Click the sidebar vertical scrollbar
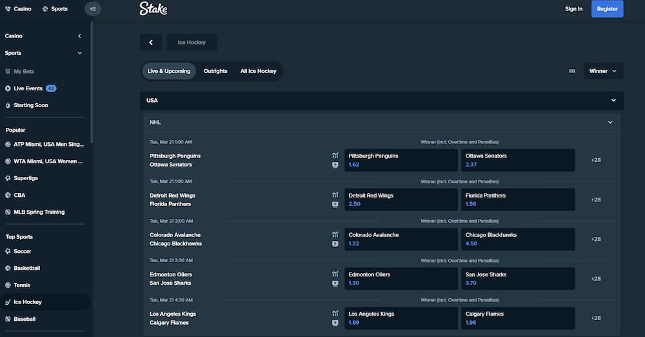This screenshot has width=645, height=337. coord(92,83)
